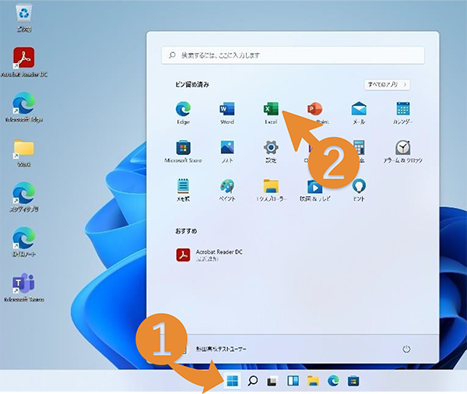The image size is (467, 394).
Task: Open the フォト (Photos) app
Action: click(x=227, y=151)
